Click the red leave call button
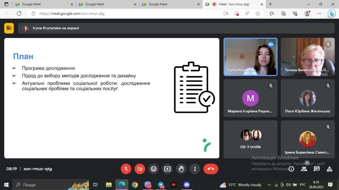This screenshot has width=339, height=190. pos(211,169)
